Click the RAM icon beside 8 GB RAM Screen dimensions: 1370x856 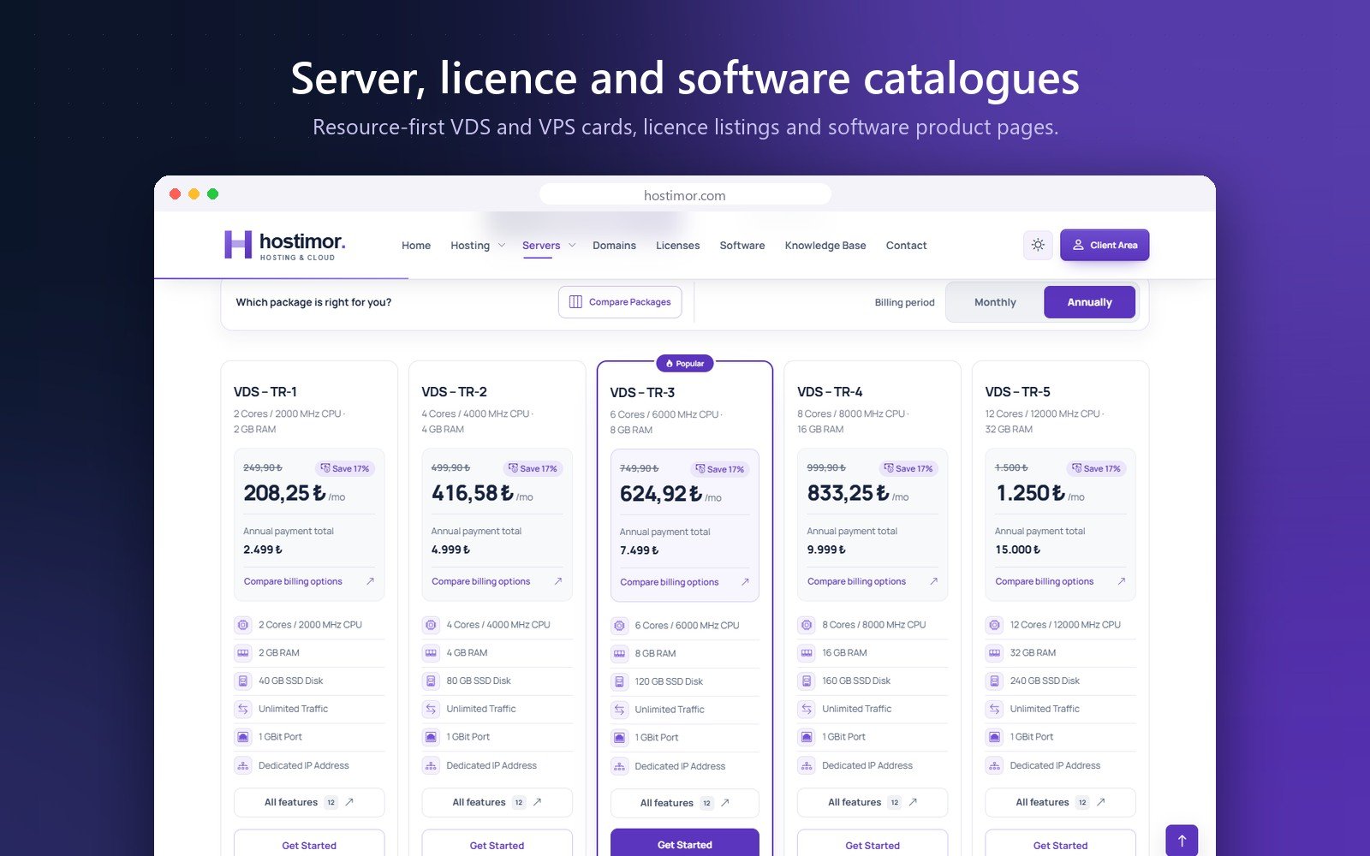[619, 654]
